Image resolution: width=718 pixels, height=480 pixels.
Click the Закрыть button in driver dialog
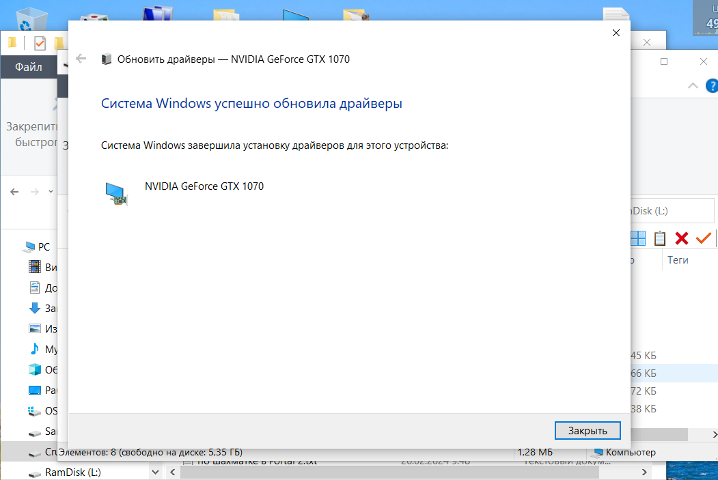(588, 431)
